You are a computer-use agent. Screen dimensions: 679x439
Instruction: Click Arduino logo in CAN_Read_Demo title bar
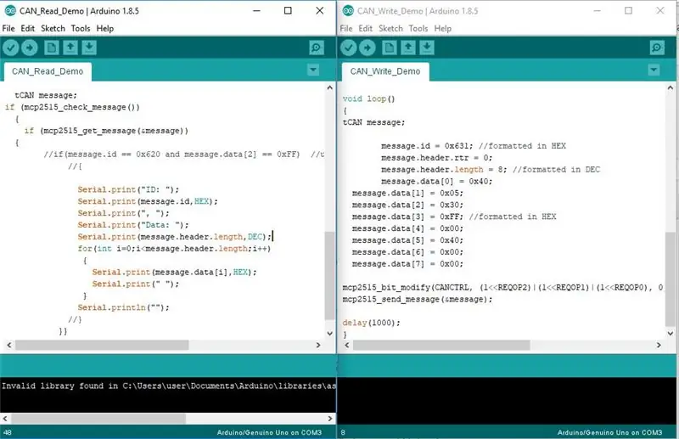point(10,11)
